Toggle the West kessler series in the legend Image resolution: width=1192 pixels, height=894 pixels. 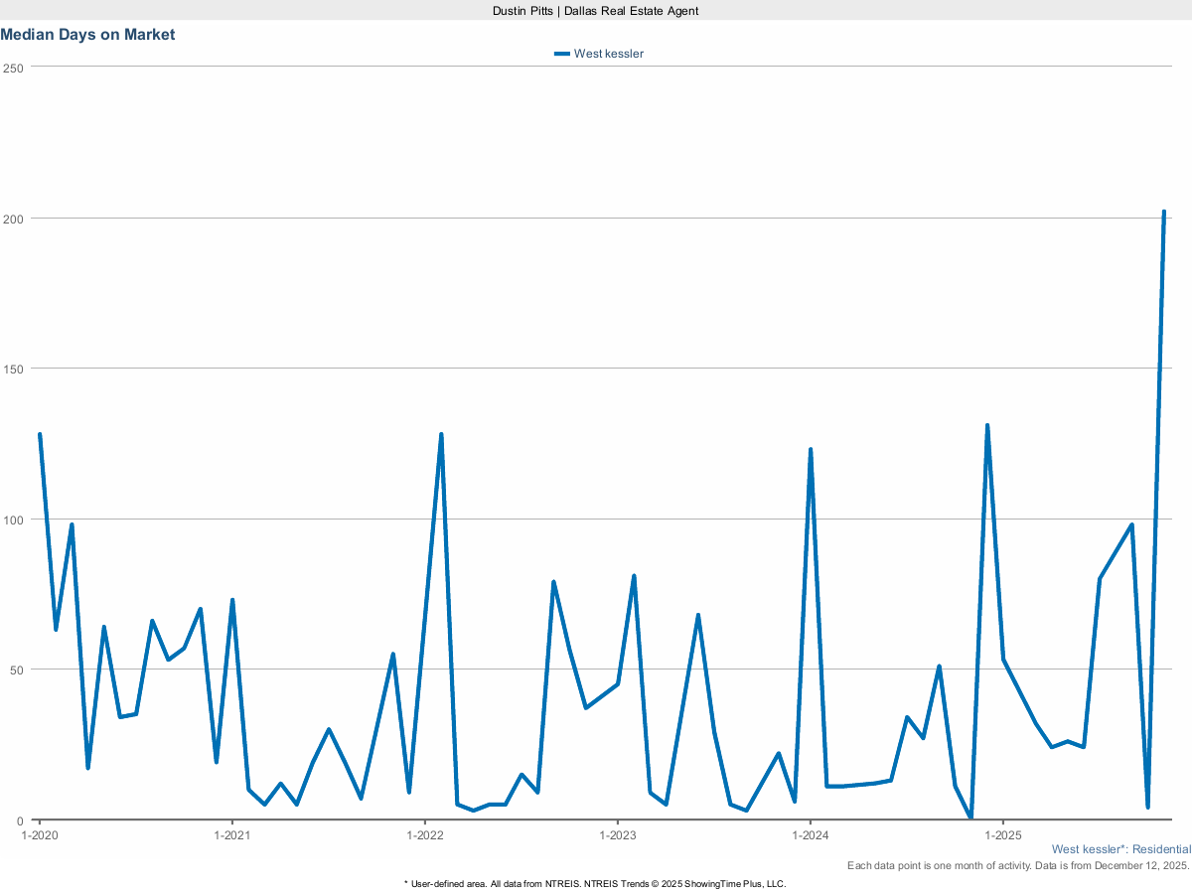coord(601,54)
